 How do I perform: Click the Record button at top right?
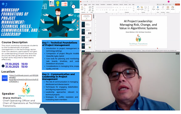point(159,5)
